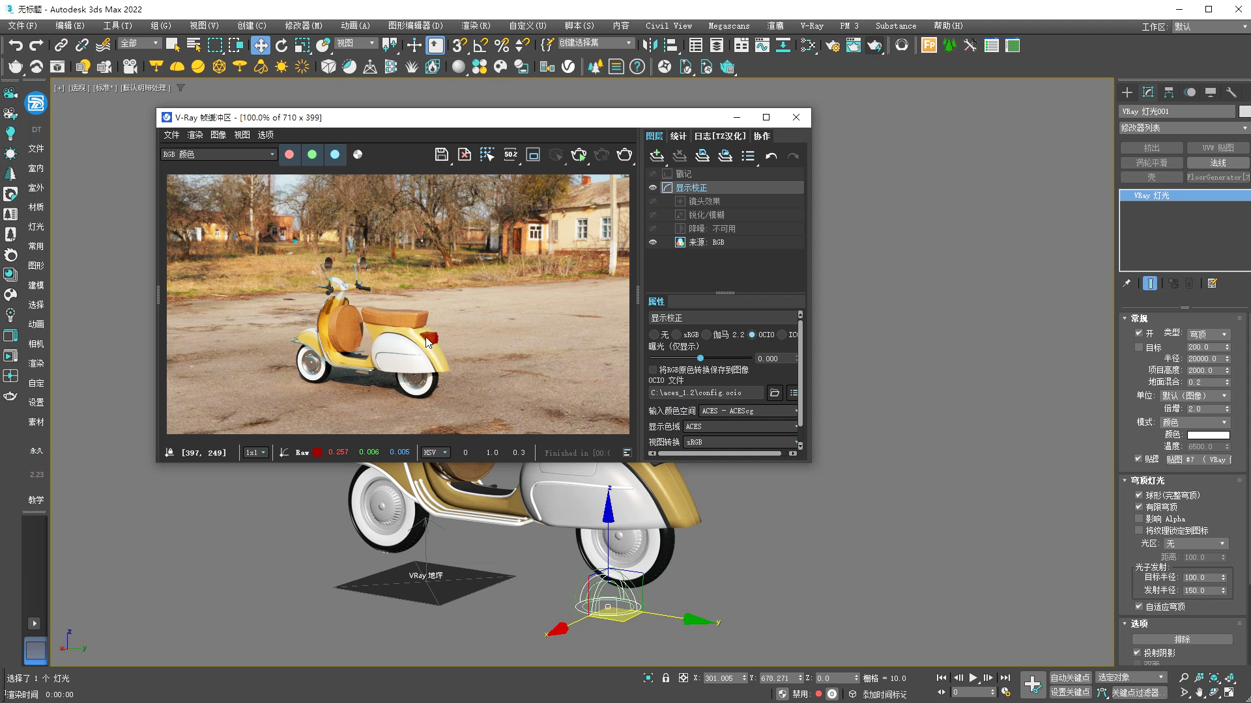Screen dimensions: 1251x703
Task: Save image in V-Ray frame buffer
Action: [x=441, y=154]
